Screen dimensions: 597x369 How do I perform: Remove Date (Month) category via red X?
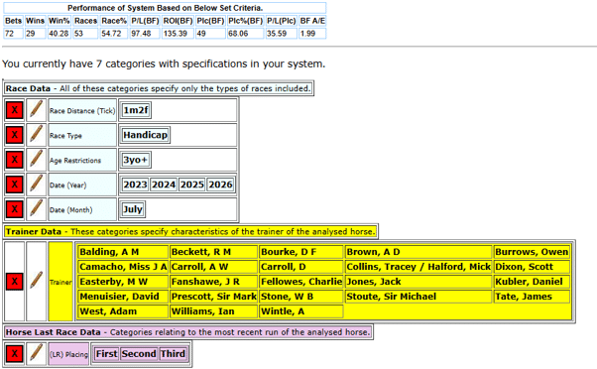[x=15, y=209]
